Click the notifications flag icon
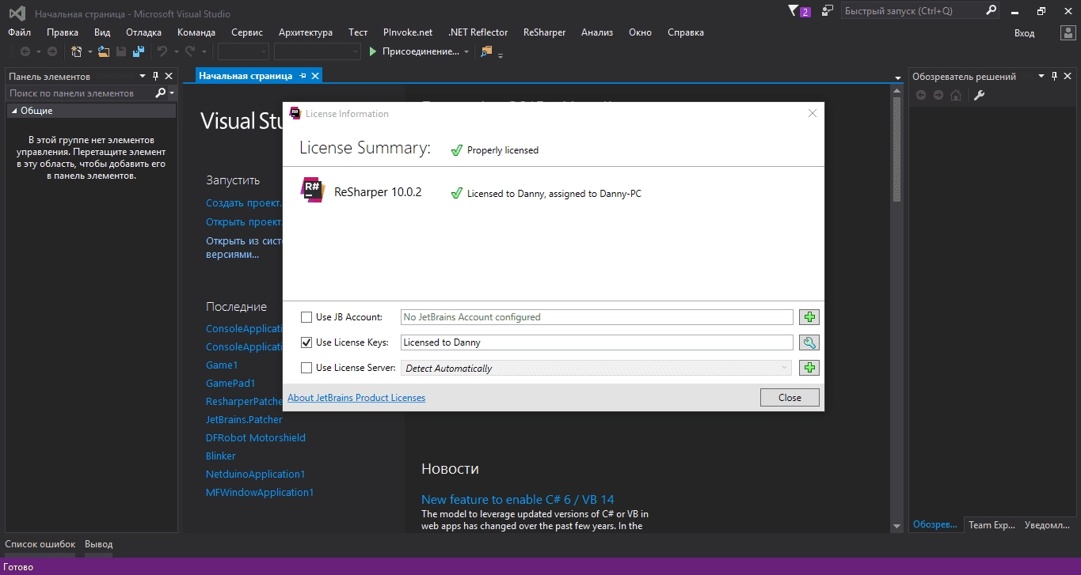1081x575 pixels. coord(794,11)
